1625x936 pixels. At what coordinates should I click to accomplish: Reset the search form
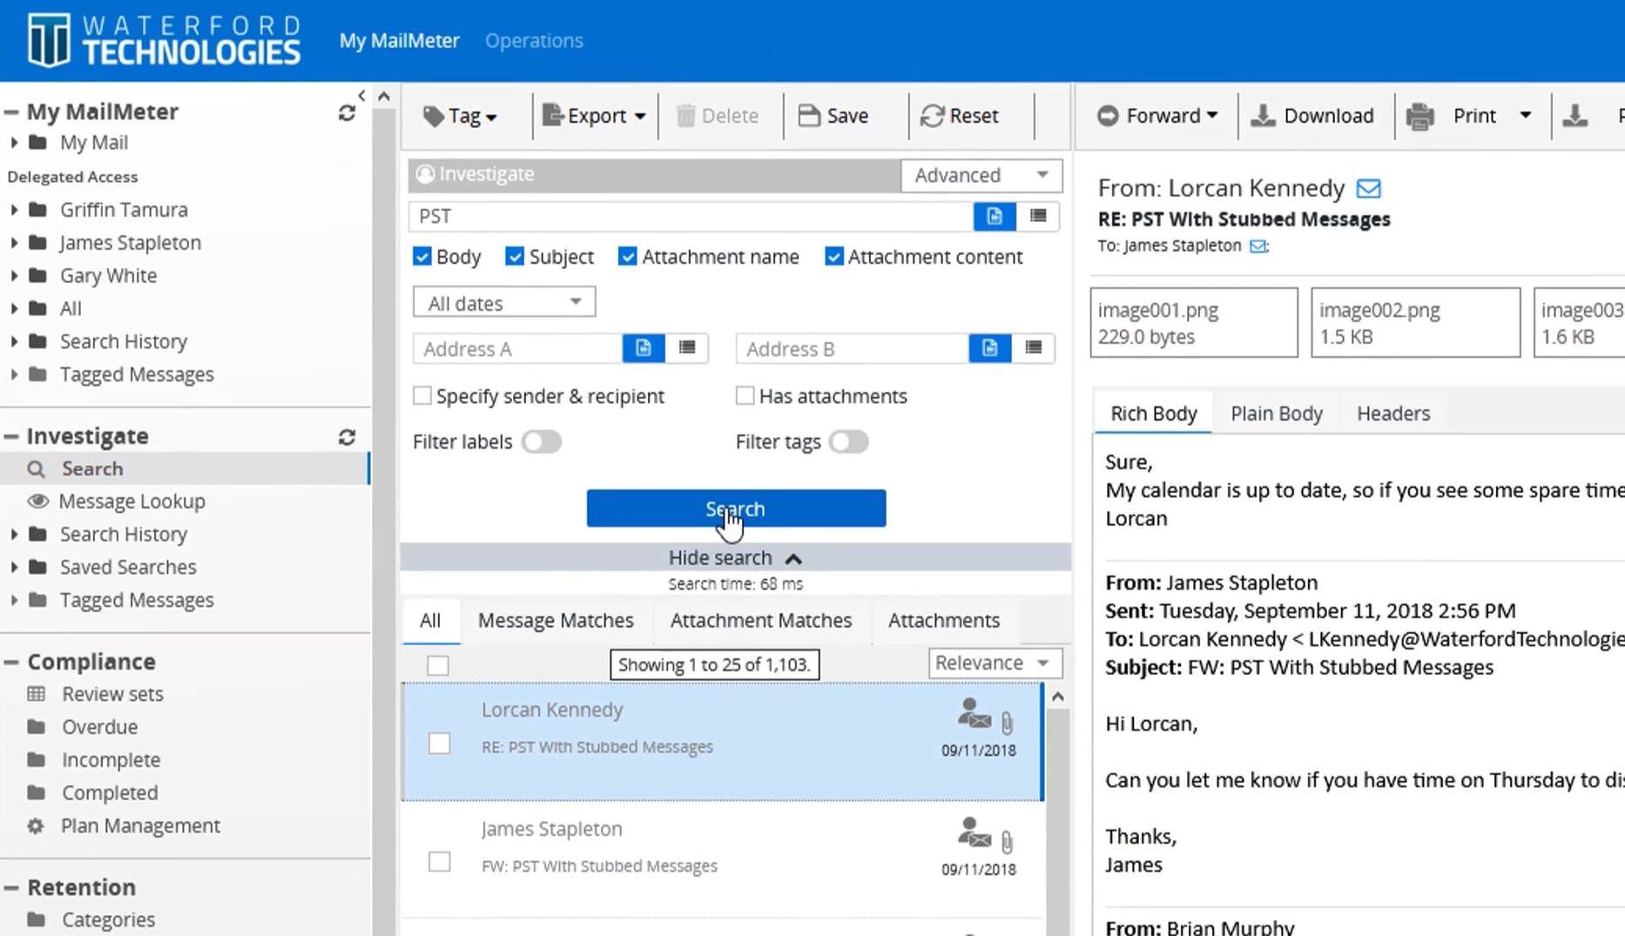tap(960, 116)
